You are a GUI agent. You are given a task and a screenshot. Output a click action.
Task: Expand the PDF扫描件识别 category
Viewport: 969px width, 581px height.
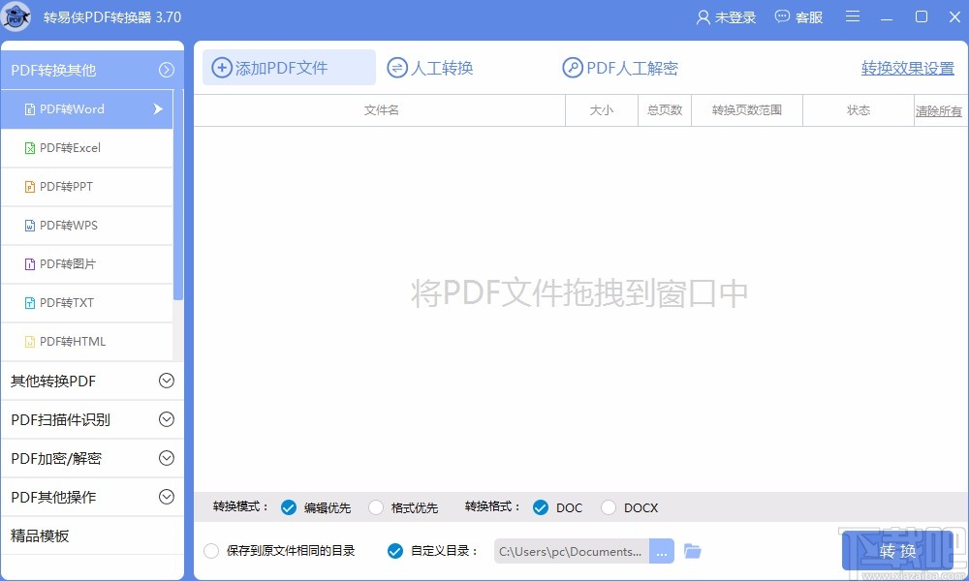pyautogui.click(x=92, y=419)
